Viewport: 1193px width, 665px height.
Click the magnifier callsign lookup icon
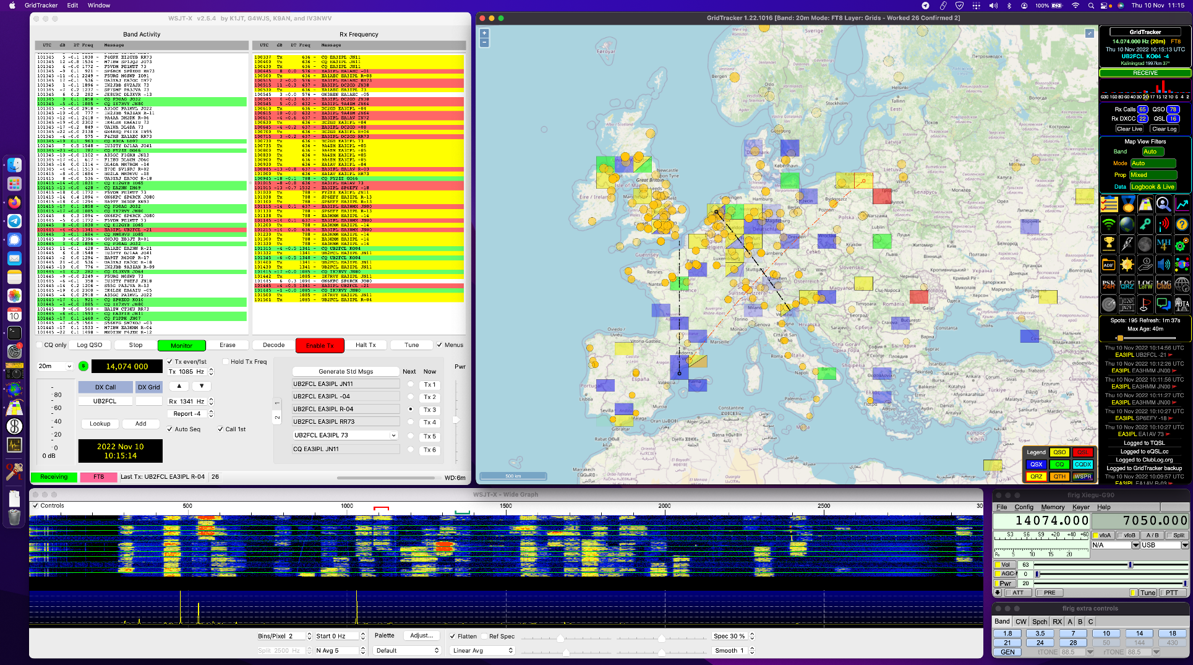(x=1163, y=205)
